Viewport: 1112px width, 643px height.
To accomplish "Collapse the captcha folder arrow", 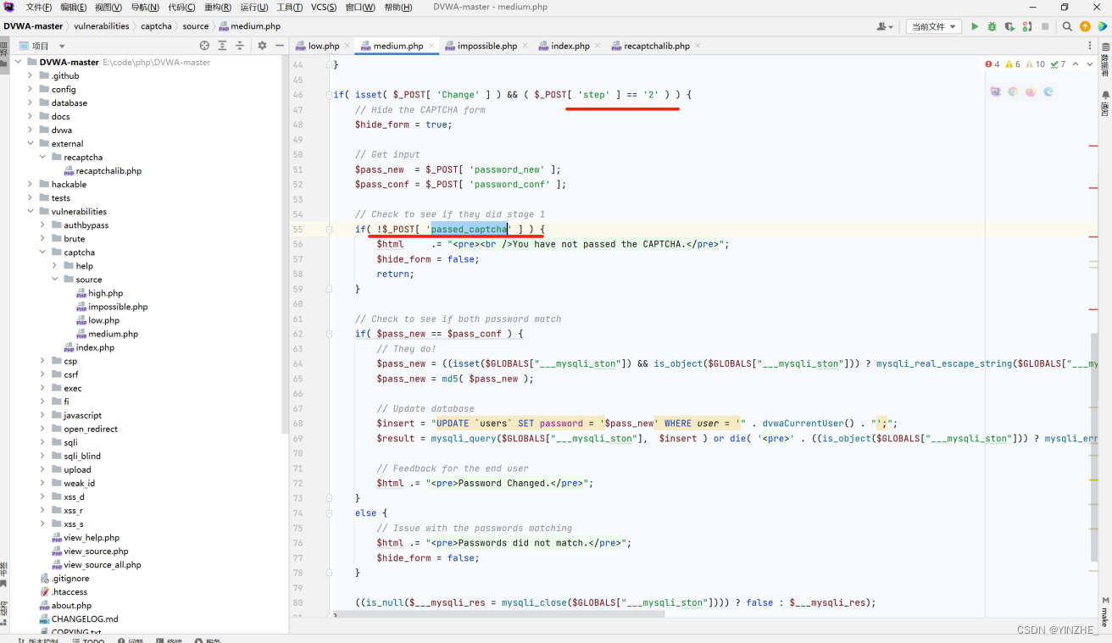I will (43, 252).
